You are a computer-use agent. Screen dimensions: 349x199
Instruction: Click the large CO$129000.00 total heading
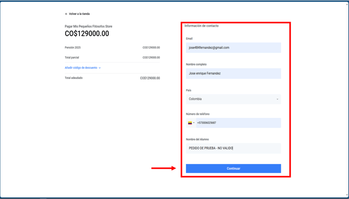click(x=87, y=34)
